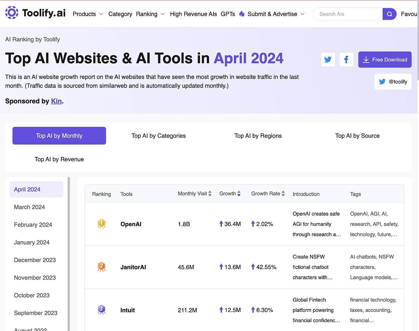Follow the @toolify Twitter button
419x331 pixels.
(393, 82)
